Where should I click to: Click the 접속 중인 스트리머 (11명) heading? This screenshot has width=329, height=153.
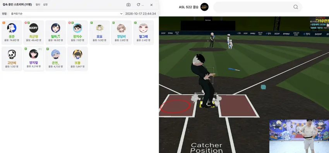pyautogui.click(x=17, y=4)
